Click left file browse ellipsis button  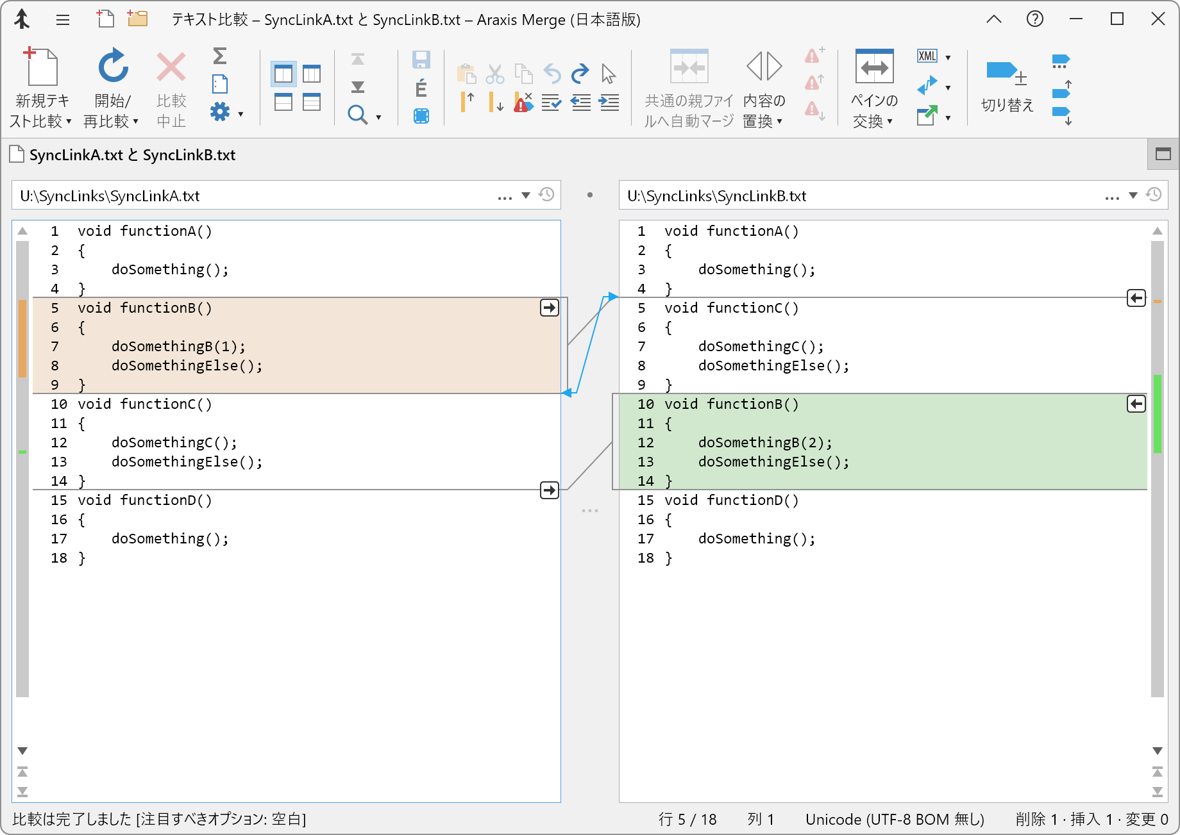505,197
